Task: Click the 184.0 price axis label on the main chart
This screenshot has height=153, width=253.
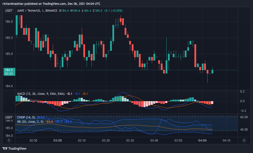Action: click(9, 86)
